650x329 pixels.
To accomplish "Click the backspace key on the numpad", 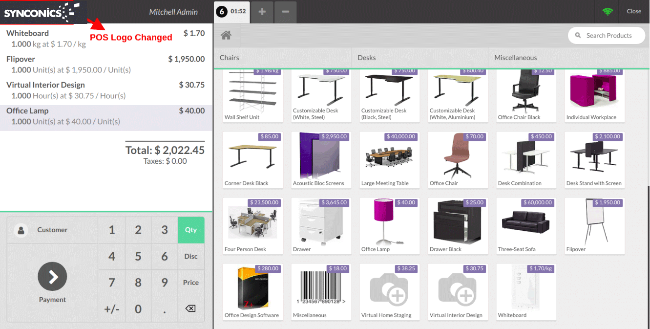I will [x=190, y=308].
